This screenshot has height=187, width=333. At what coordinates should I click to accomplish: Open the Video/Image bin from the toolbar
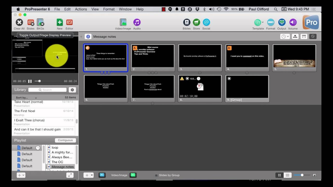pyautogui.click(x=123, y=23)
